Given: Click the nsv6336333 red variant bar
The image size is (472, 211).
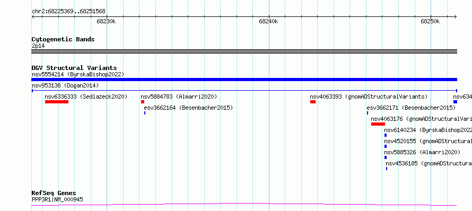Looking at the screenshot, I should point(57,102).
